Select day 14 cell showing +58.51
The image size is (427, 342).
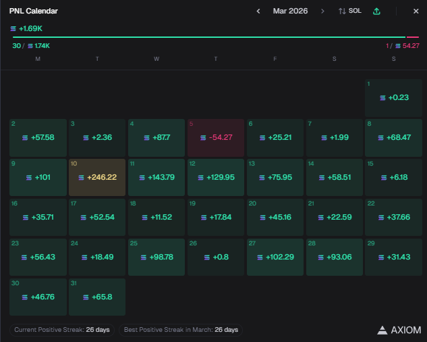[335, 178]
